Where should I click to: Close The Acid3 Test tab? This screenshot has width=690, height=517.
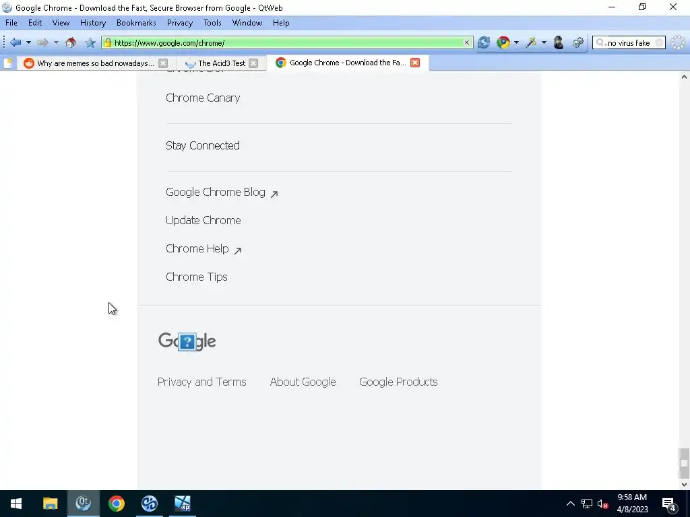253,63
